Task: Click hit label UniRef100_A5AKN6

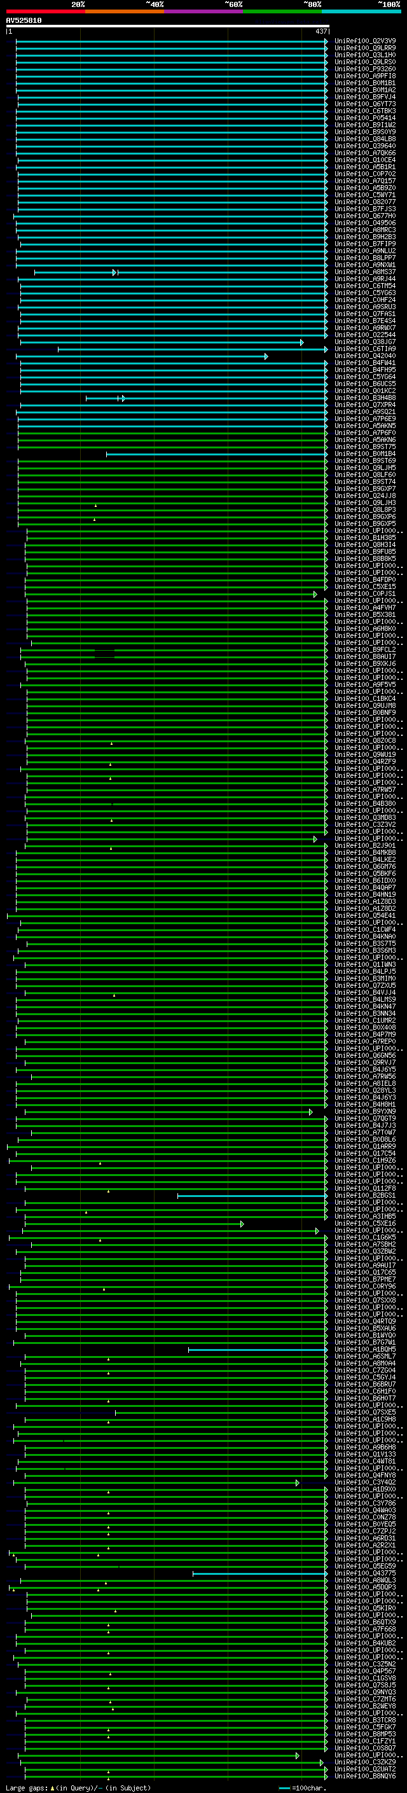Action: click(x=365, y=440)
